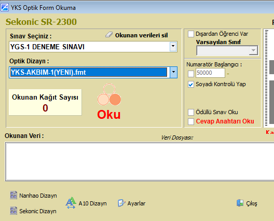
Task: Click the A10 Dizayn letters icon
Action: point(71,203)
